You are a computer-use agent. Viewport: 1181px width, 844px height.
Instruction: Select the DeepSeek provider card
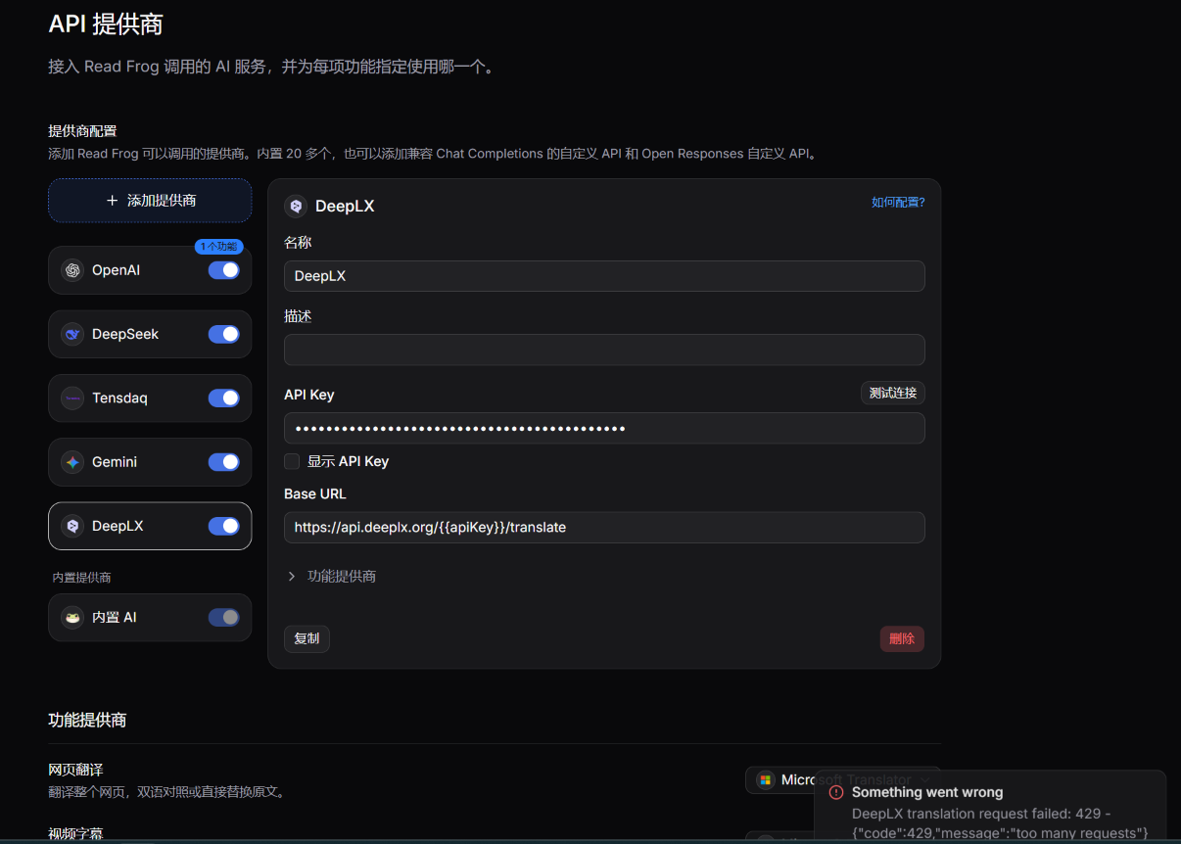(x=150, y=334)
